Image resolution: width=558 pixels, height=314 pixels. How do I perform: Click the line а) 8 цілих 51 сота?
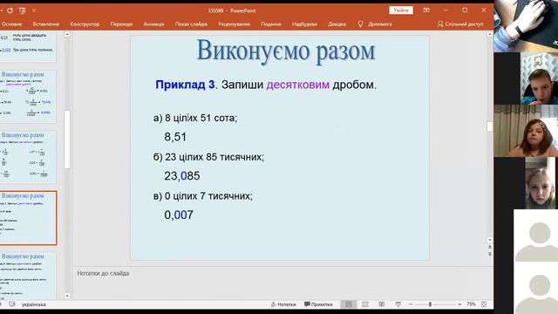195,118
